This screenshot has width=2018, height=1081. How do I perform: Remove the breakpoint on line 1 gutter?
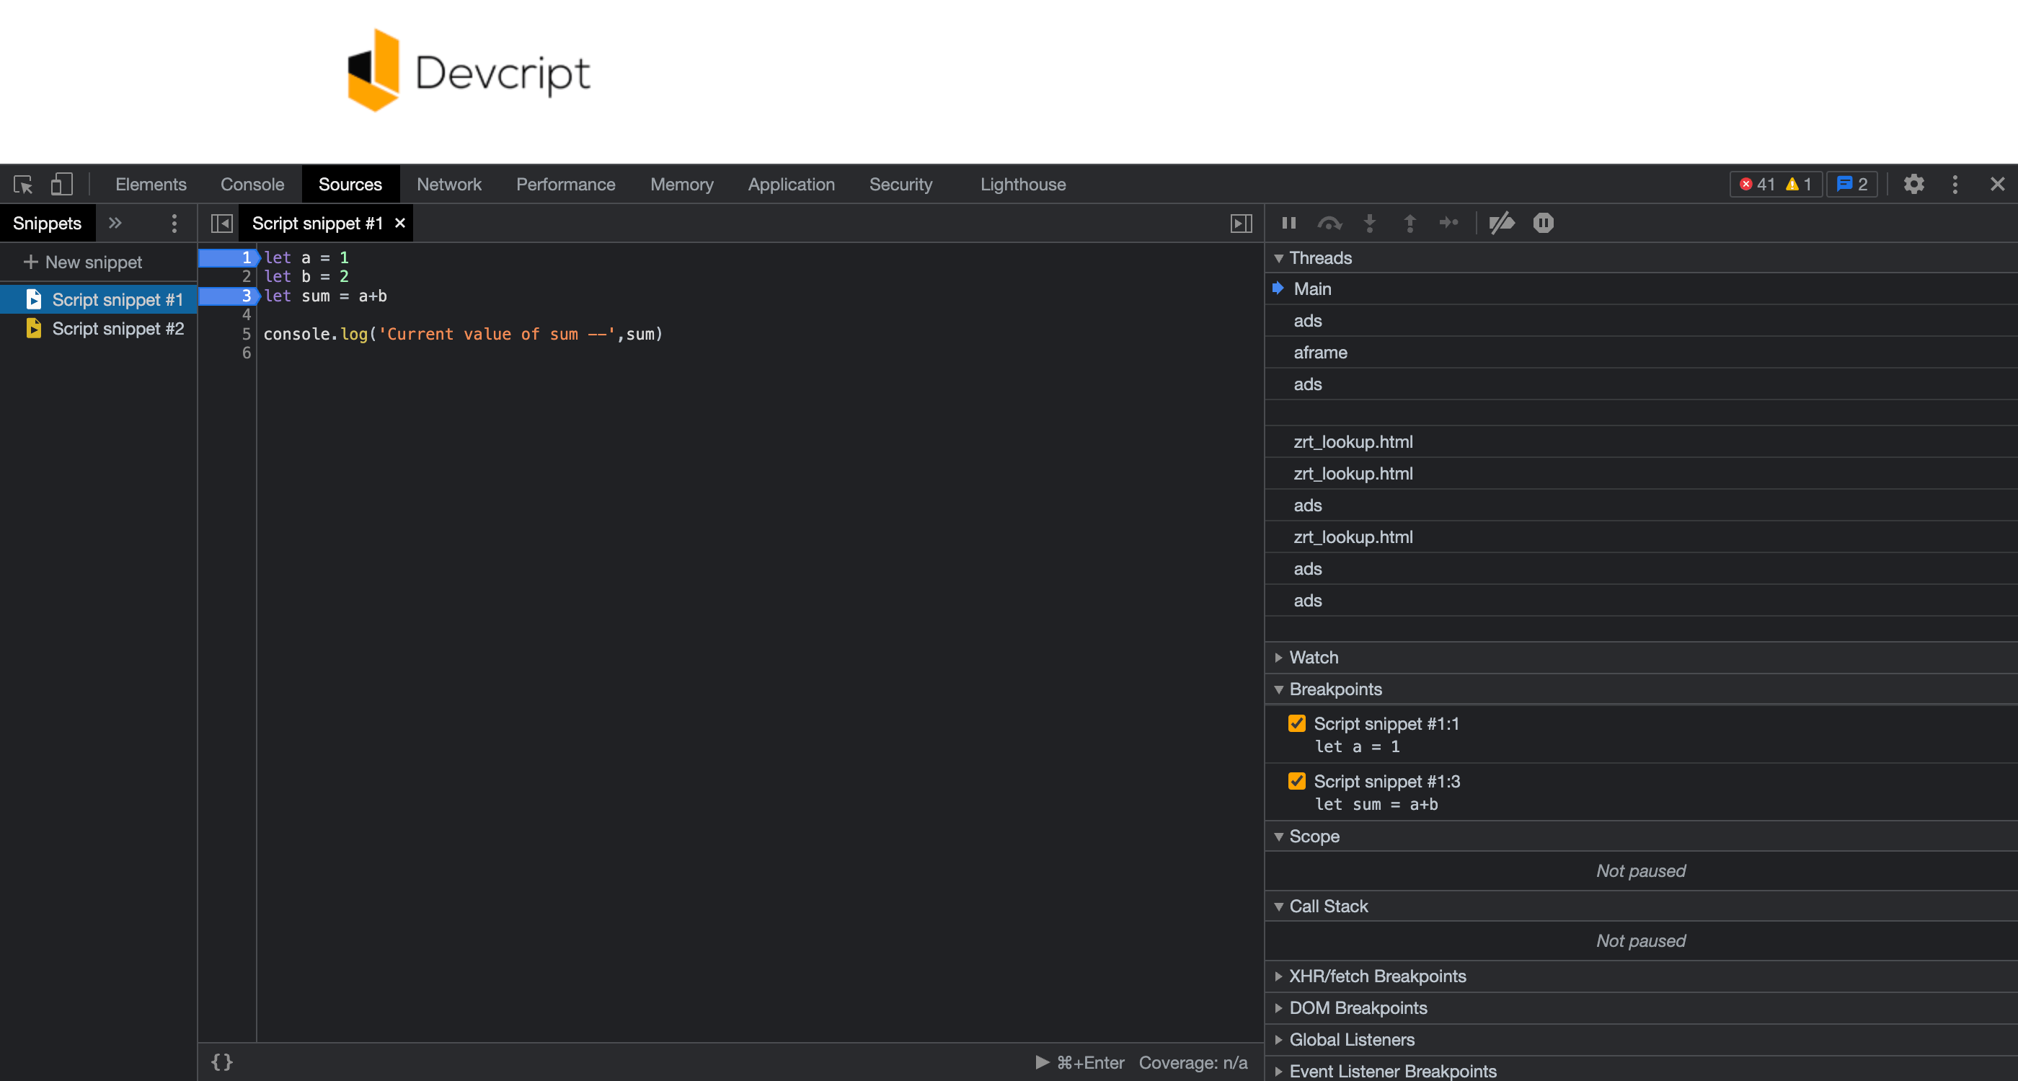click(229, 257)
